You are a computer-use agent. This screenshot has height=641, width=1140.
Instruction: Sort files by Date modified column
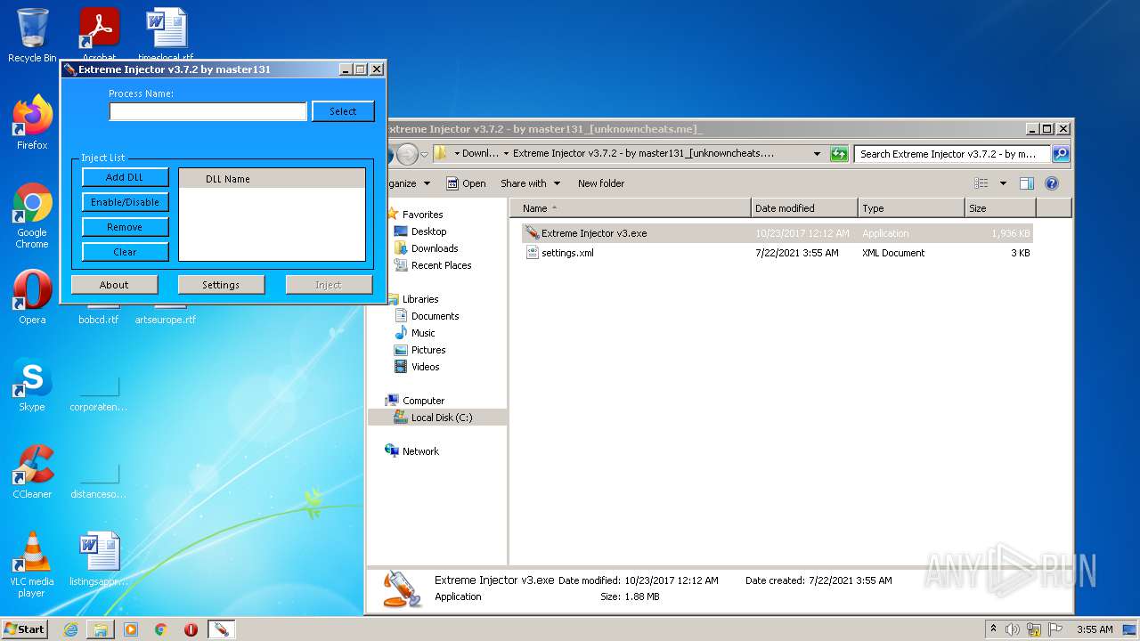tap(804, 208)
